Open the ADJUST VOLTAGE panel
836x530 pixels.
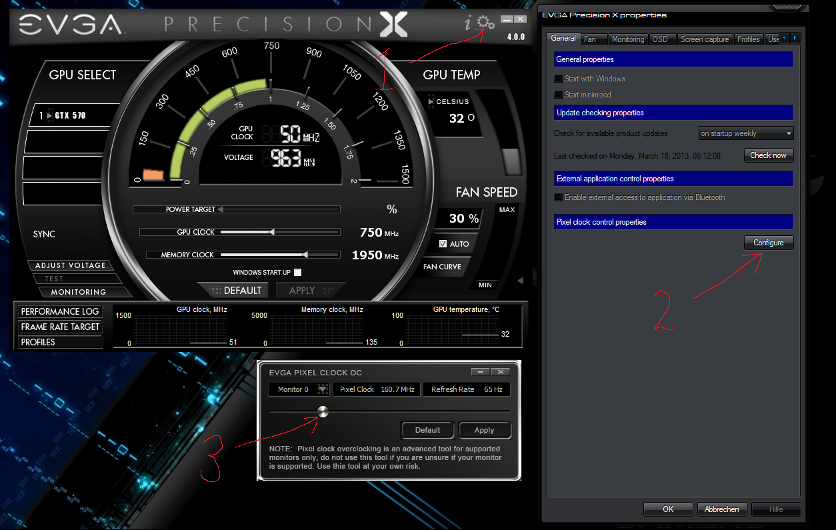(x=70, y=265)
